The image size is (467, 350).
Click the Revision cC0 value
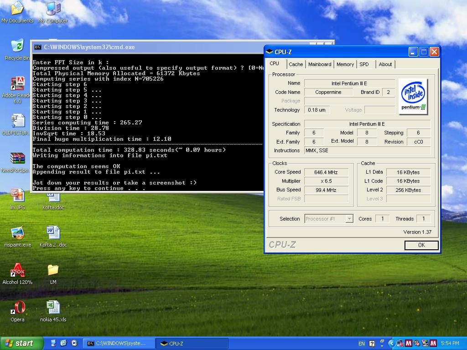(419, 142)
